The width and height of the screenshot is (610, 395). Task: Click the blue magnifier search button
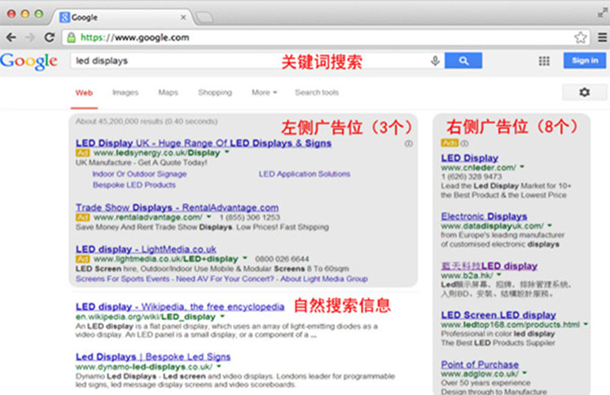(x=463, y=61)
